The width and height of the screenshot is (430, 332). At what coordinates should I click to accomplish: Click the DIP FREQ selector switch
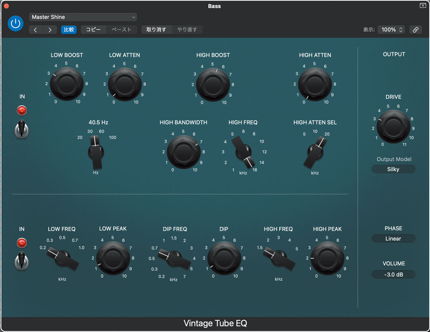tap(175, 259)
